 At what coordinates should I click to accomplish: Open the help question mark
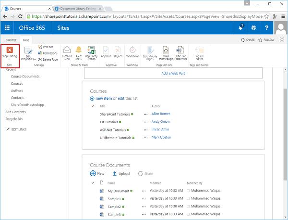click(x=266, y=27)
